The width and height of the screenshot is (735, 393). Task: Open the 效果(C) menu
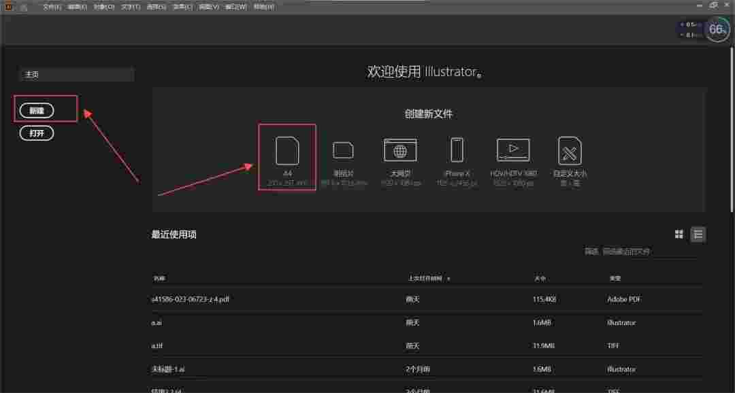[x=182, y=7]
